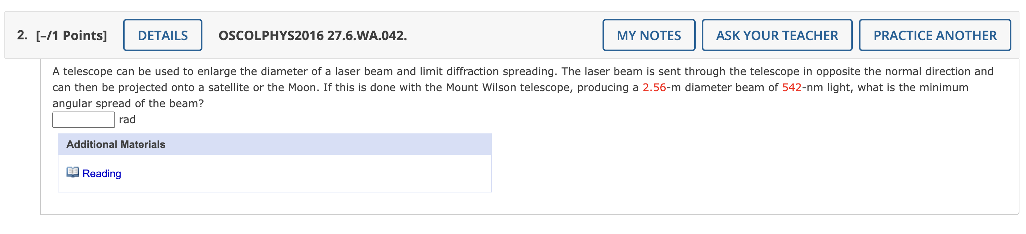Click the problem ID OSCOLPHYS2016 27.6.WA.042
Screen dimensions: 1026x234
(313, 35)
